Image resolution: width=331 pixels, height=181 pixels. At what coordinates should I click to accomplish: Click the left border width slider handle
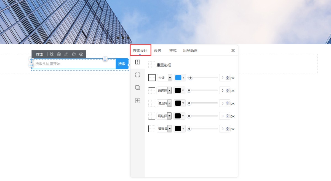[x=189, y=129]
